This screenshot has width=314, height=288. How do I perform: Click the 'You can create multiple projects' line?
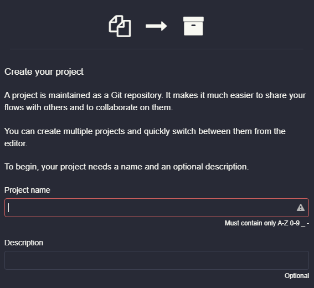[145, 131]
